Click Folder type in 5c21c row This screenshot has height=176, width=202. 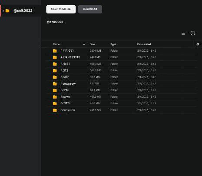point(114,90)
